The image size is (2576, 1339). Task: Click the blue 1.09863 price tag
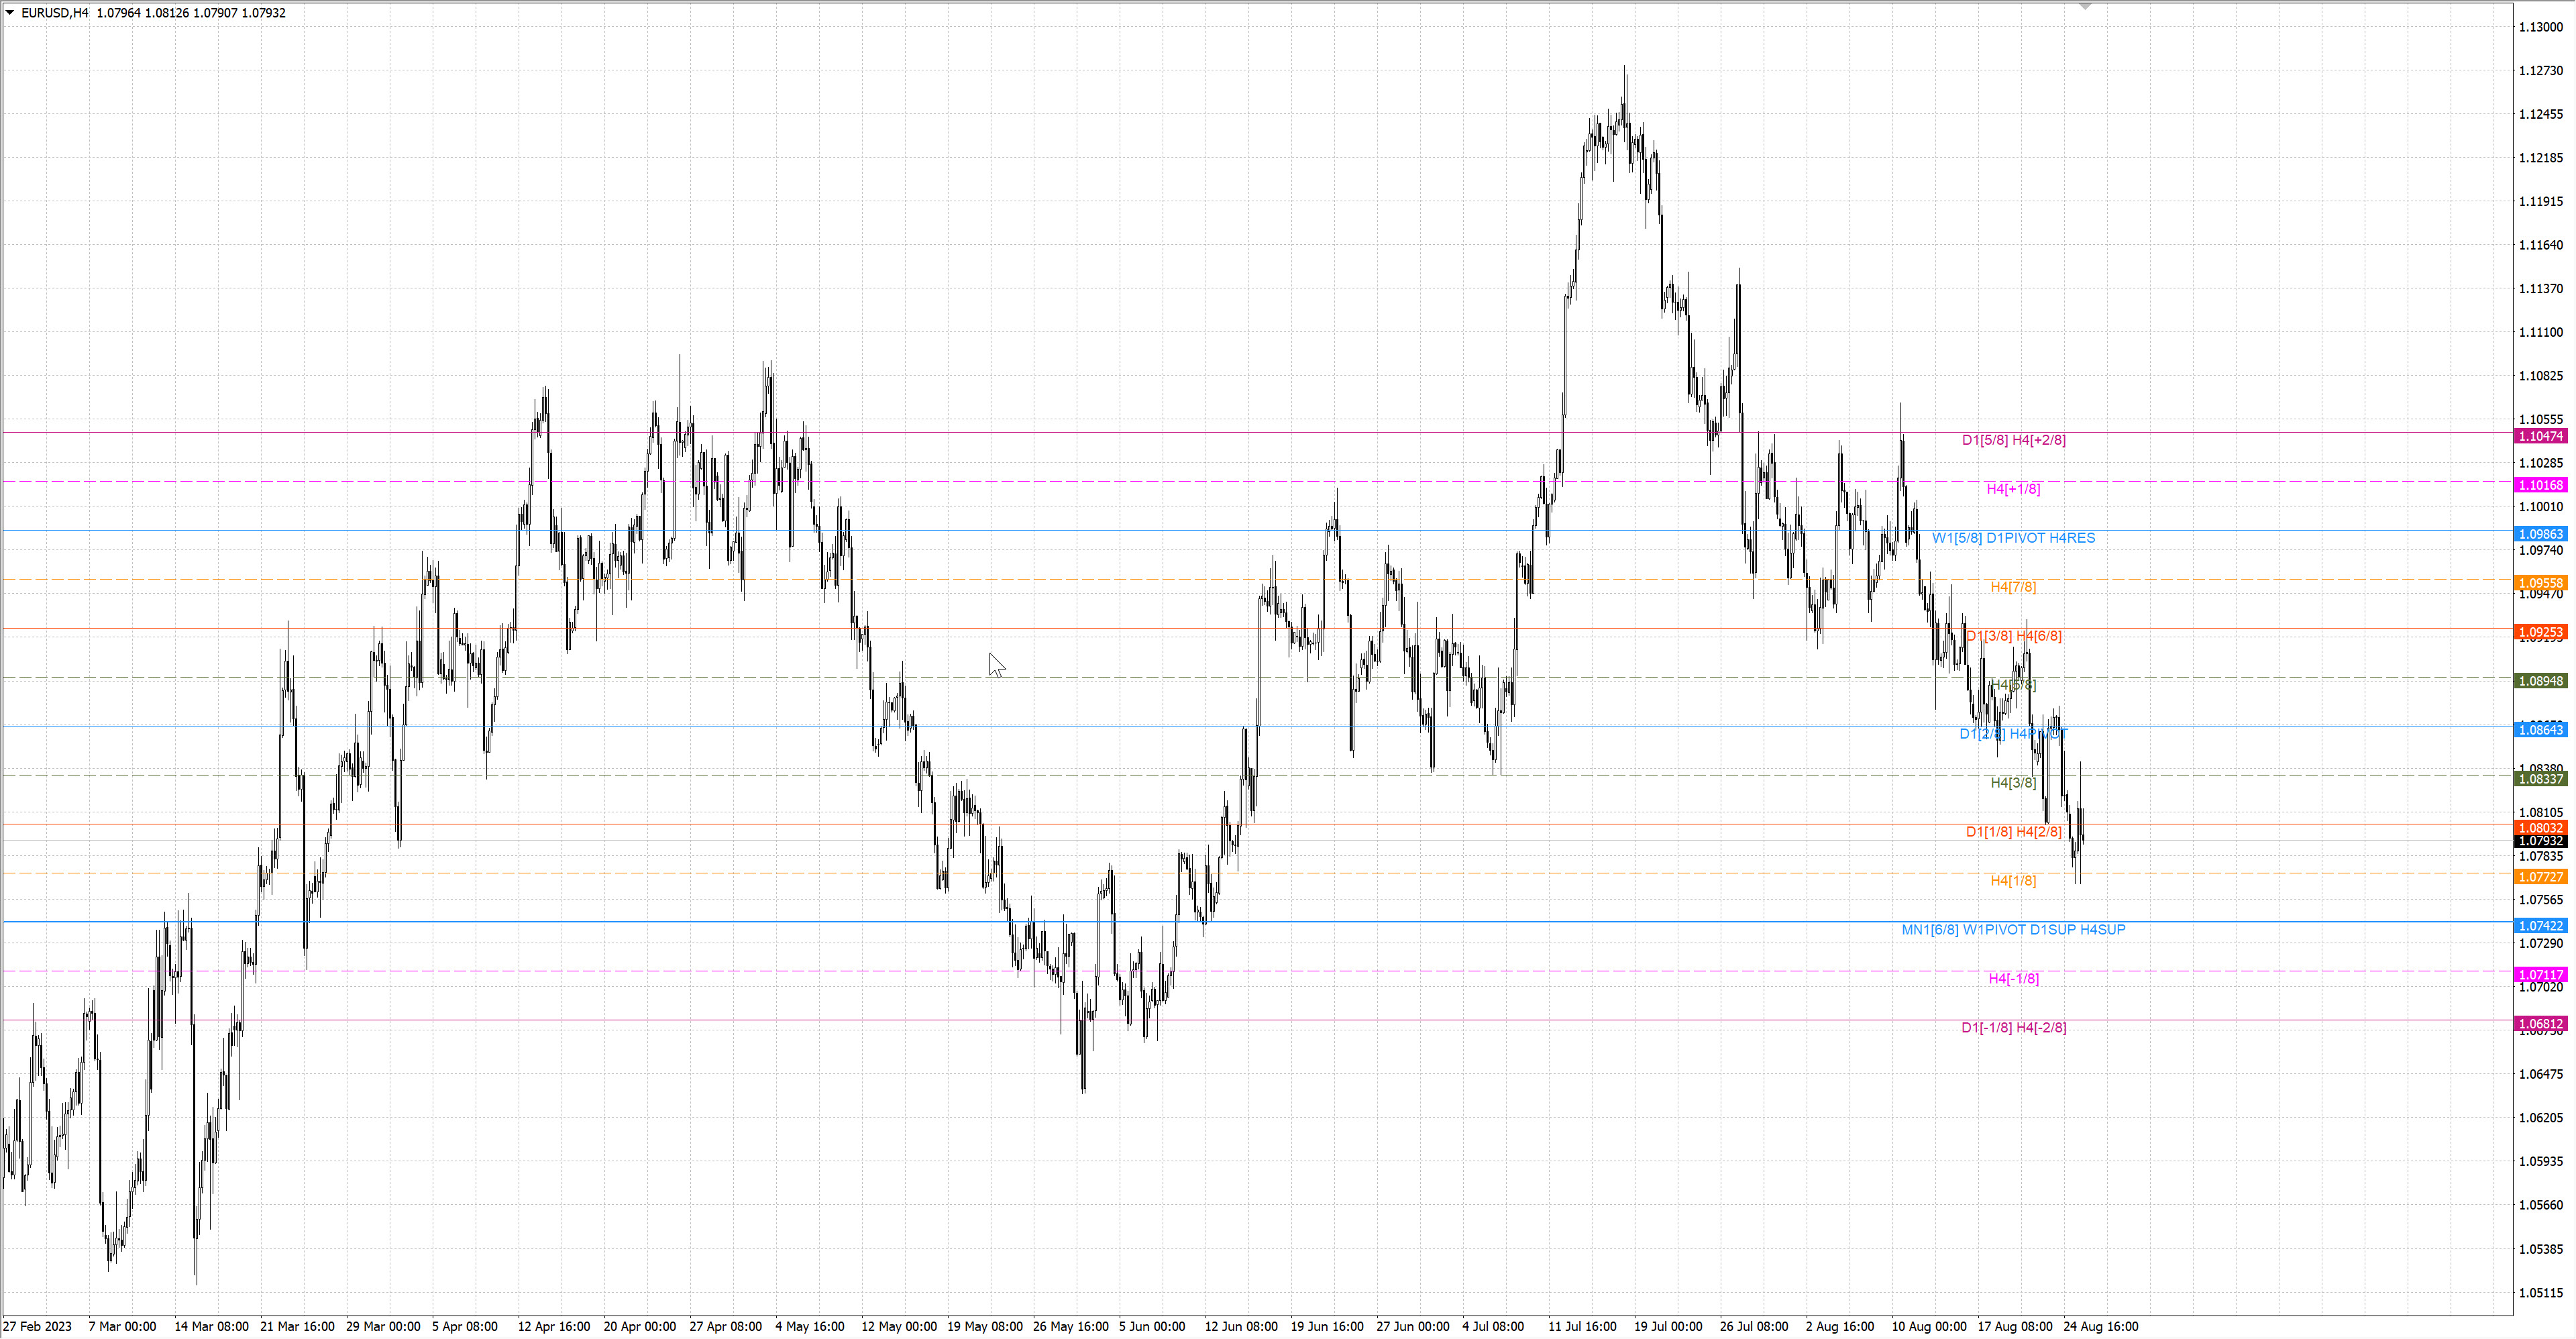point(2540,534)
